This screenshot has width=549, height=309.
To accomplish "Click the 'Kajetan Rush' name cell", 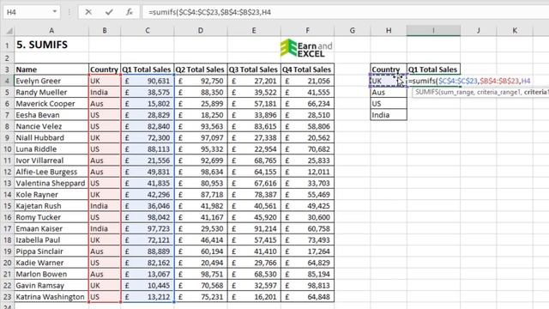I will coord(51,206).
